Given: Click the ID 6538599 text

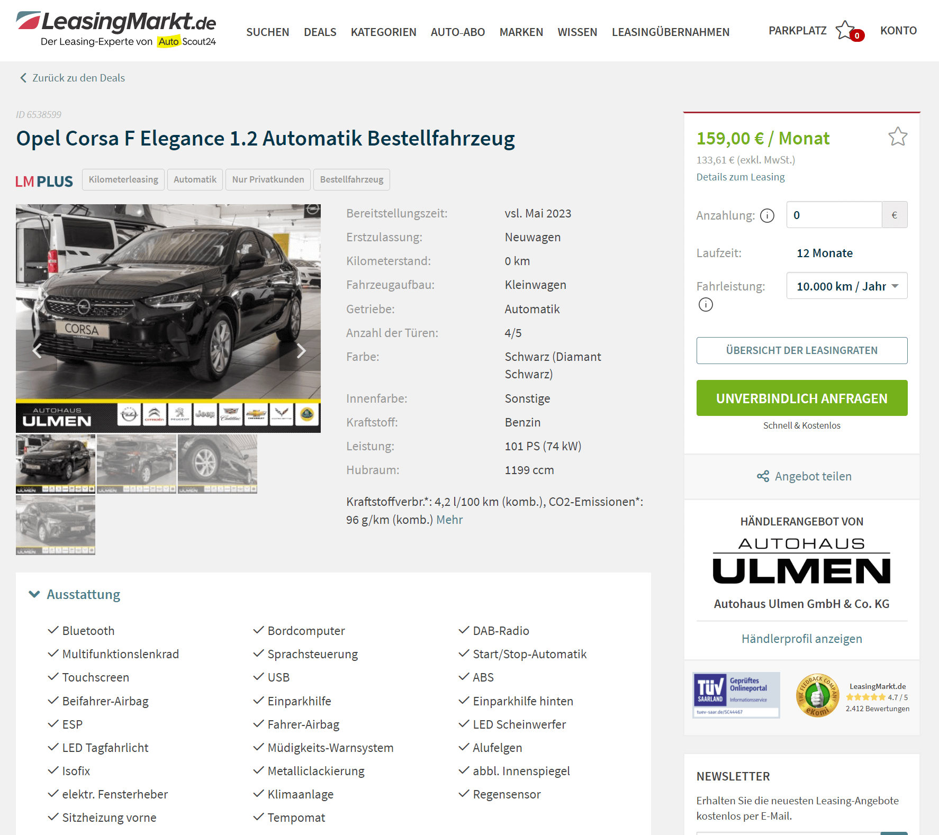Looking at the screenshot, I should pyautogui.click(x=38, y=114).
